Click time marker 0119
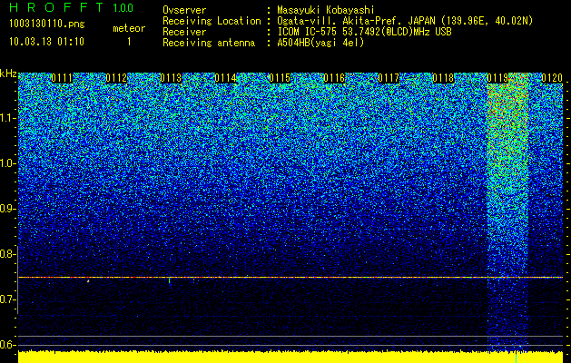This screenshot has height=363, width=571. (497, 78)
